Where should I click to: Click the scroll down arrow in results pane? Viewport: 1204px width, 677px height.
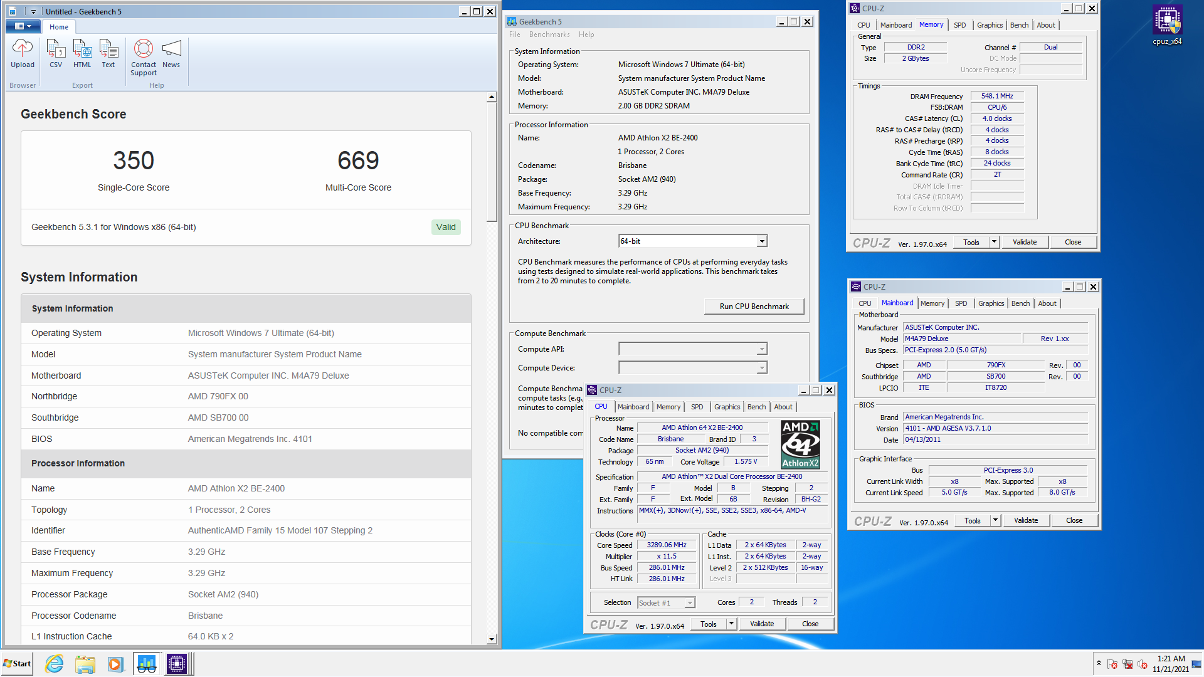click(x=492, y=639)
